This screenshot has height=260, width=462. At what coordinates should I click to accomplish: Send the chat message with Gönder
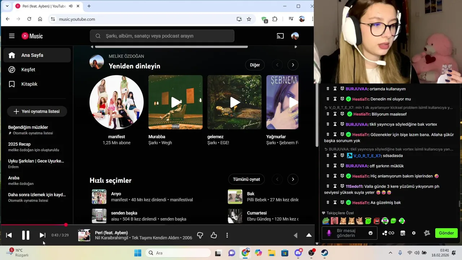(446, 233)
